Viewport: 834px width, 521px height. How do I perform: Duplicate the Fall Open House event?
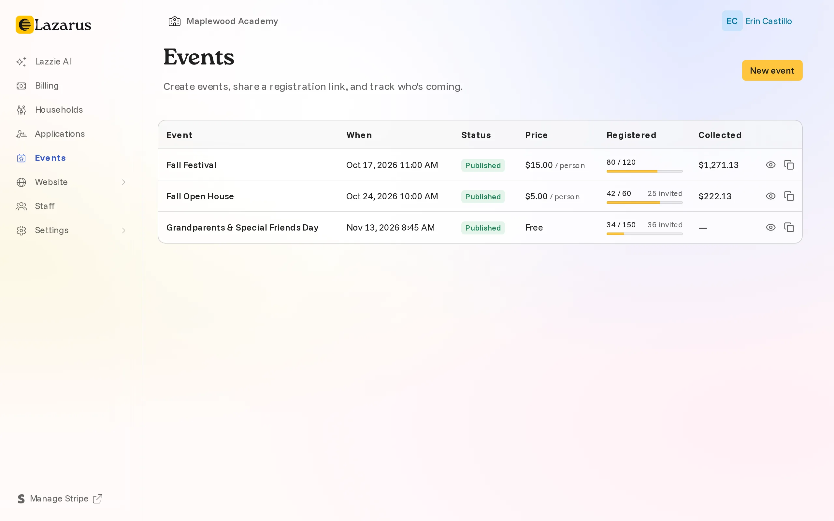[789, 196]
